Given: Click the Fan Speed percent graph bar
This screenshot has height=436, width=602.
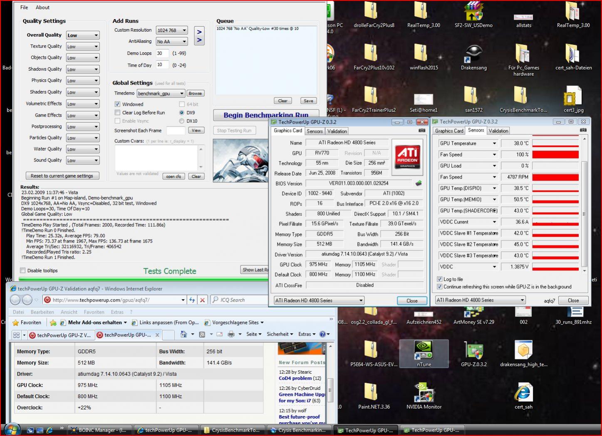Looking at the screenshot, I should pos(555,155).
